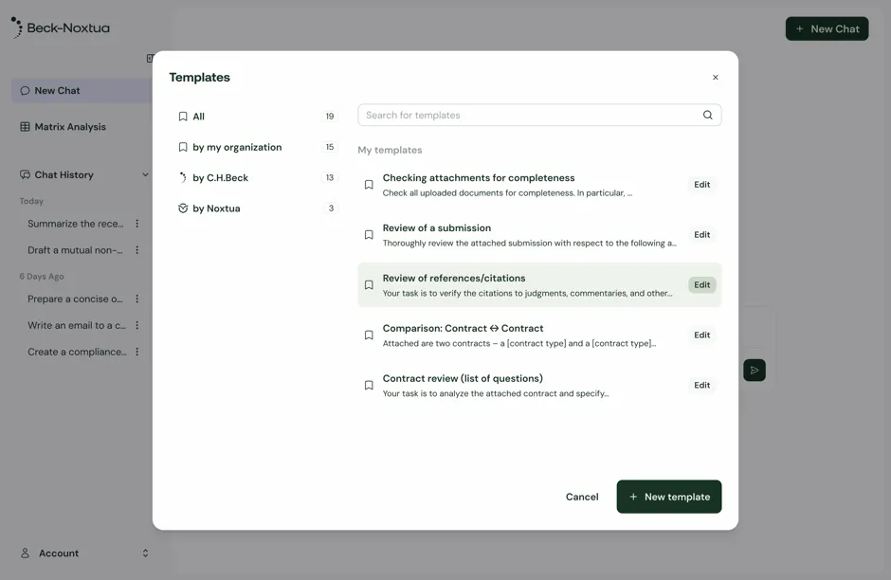Click the count badge 13 beside C.H.Beck
Image resolution: width=891 pixels, height=580 pixels.
[x=330, y=178]
